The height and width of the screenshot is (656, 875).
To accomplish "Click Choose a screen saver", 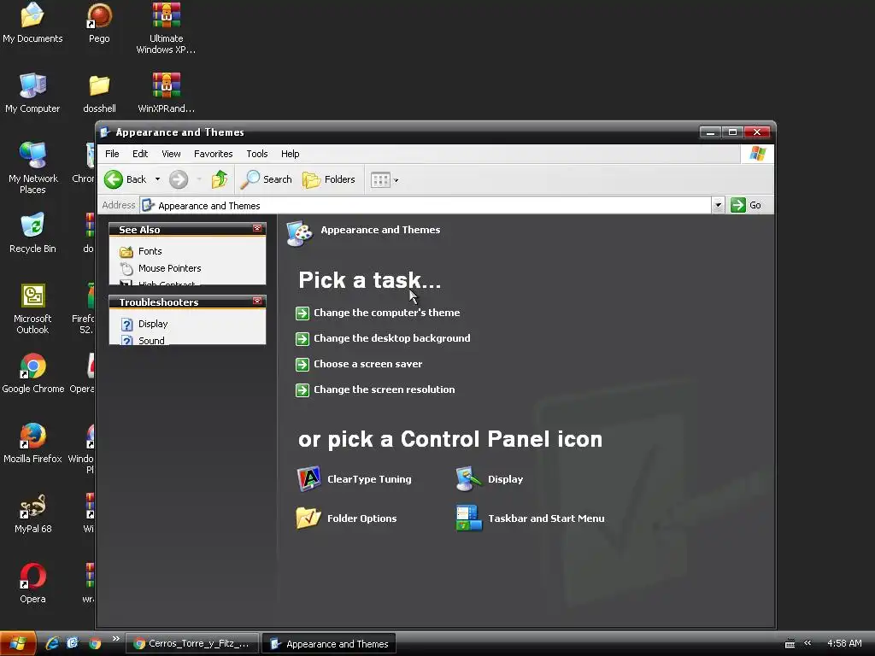I will point(359,364).
